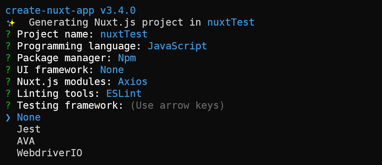Screen dimensions: 382x165
Task: Click the JavaScript language answer
Action: pyautogui.click(x=177, y=46)
